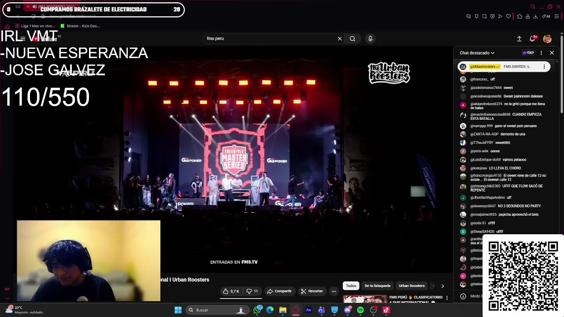Screen dimensions: 564x317
Task: Open File Explorer from the taskbar
Action: point(283,310)
